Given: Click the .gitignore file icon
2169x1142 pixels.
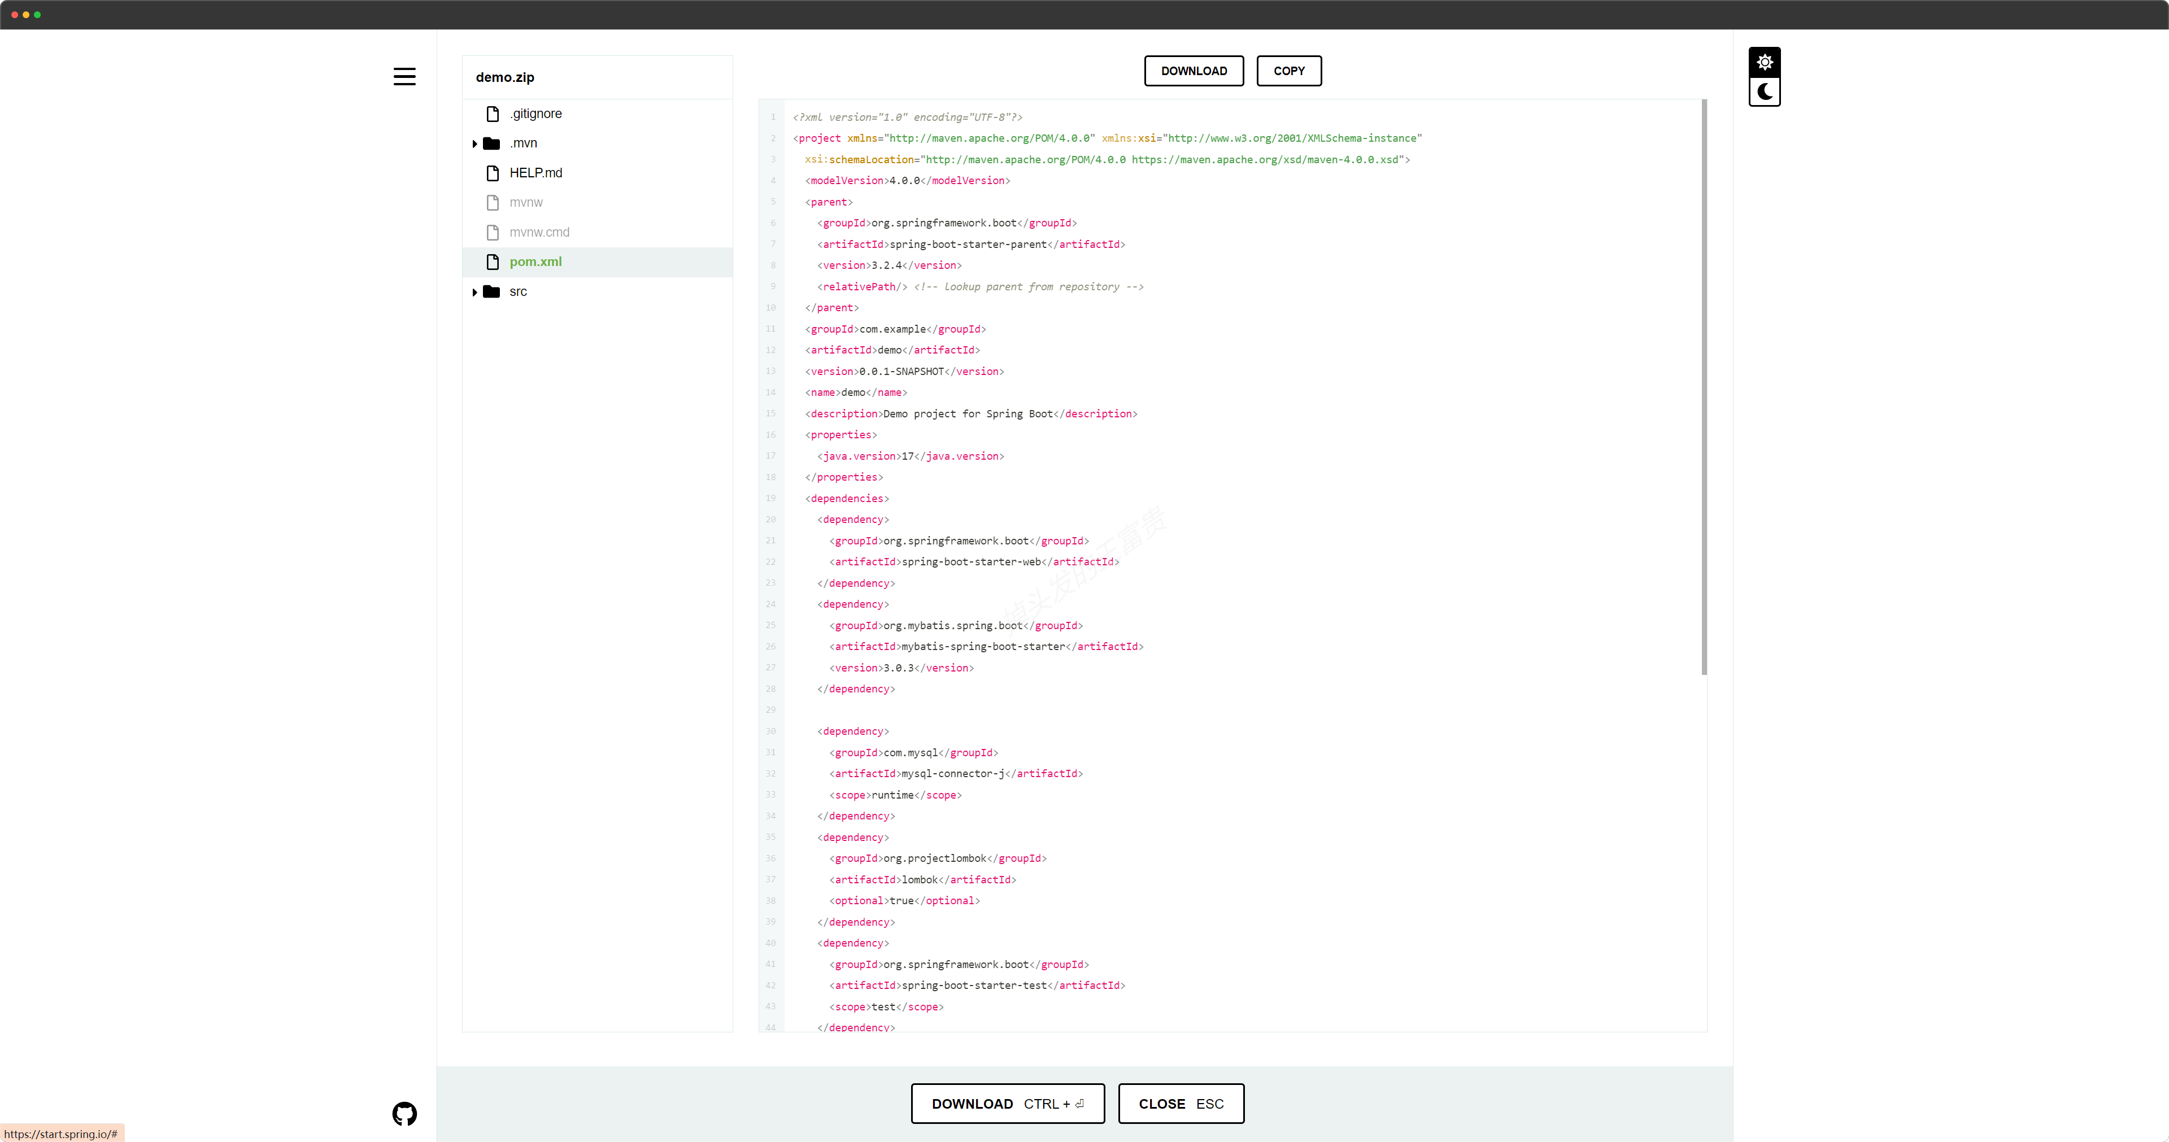Looking at the screenshot, I should (x=493, y=114).
